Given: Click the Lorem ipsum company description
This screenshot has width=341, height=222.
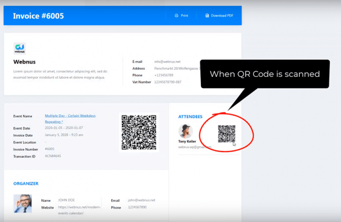Looking at the screenshot, I should tap(60, 74).
